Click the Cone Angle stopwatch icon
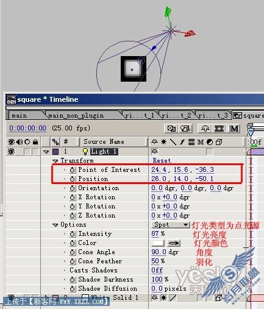The width and height of the screenshot is (264, 309). 72,252
